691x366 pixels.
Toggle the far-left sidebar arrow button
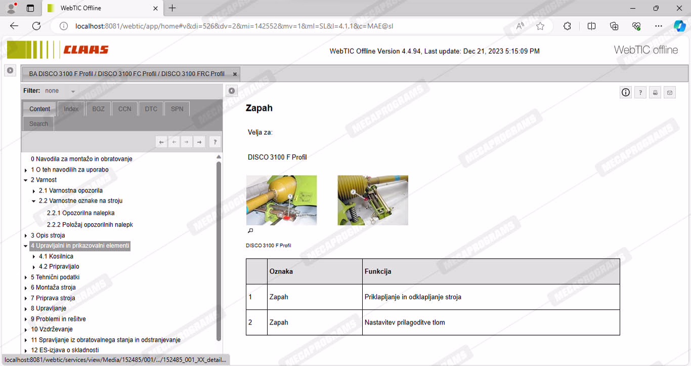point(10,71)
